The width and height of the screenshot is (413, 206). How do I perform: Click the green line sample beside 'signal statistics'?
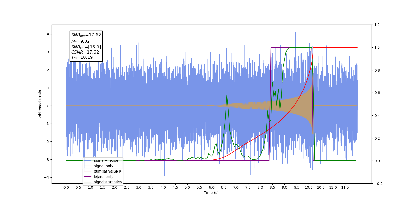88,182
